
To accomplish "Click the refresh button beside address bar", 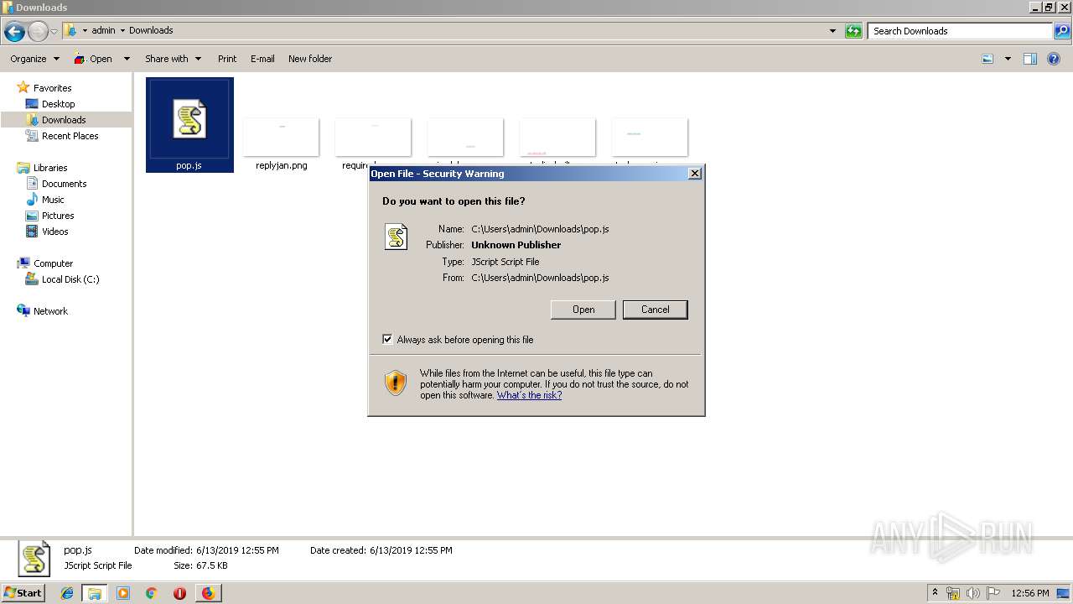I will pos(853,31).
